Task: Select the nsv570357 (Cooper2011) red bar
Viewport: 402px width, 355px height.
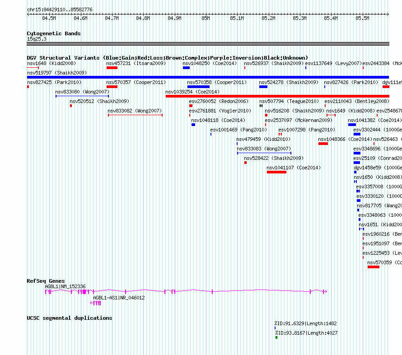Action: click(112, 87)
